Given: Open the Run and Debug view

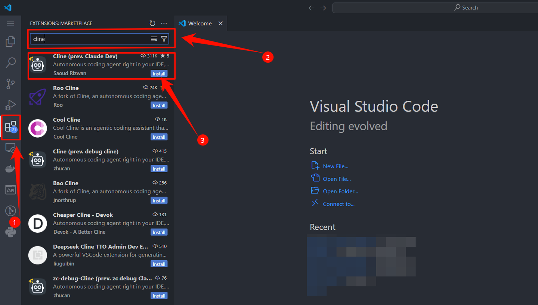Looking at the screenshot, I should pyautogui.click(x=10, y=106).
